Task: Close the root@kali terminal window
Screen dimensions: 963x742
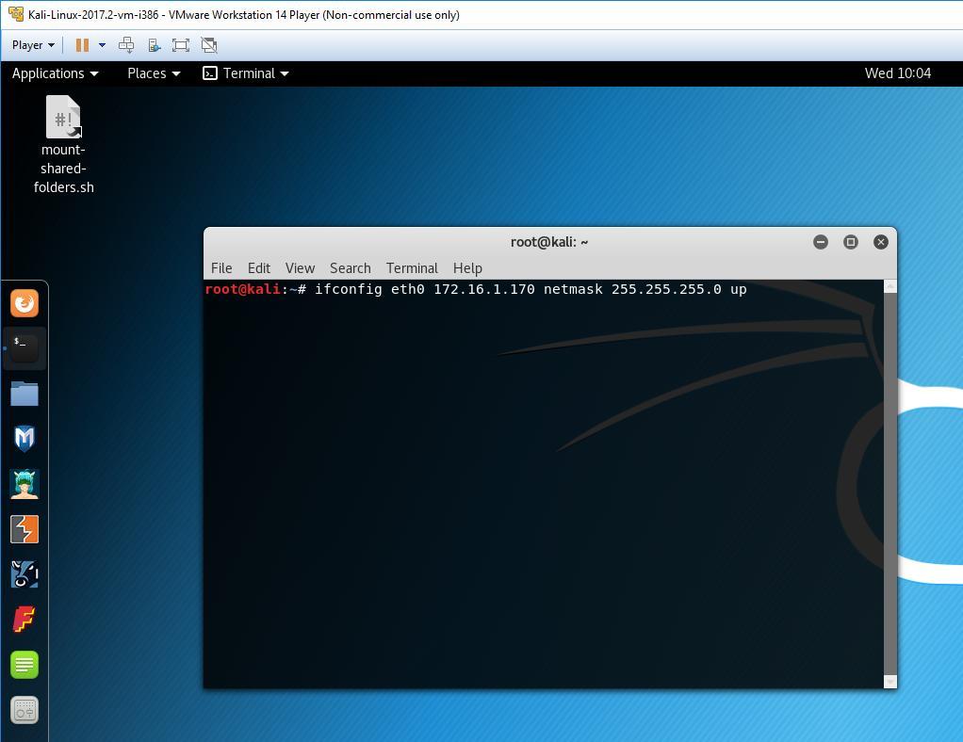Action: coord(881,242)
